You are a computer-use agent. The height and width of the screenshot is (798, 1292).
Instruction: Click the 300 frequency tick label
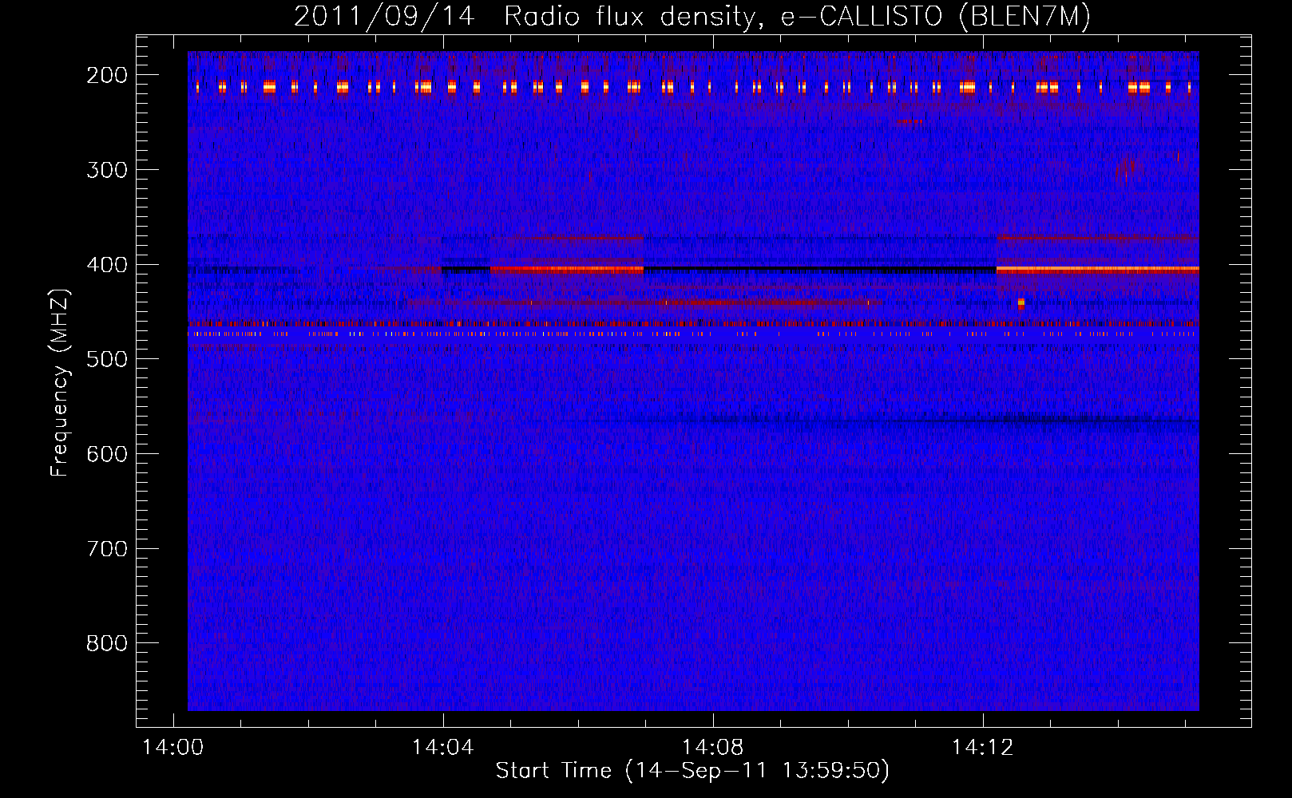[106, 170]
